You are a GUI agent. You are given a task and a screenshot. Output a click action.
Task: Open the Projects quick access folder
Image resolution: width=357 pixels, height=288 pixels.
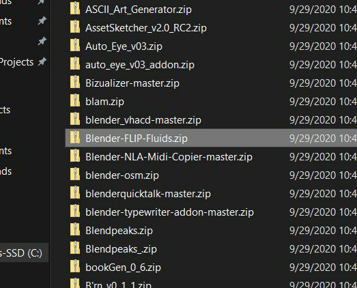[16, 62]
